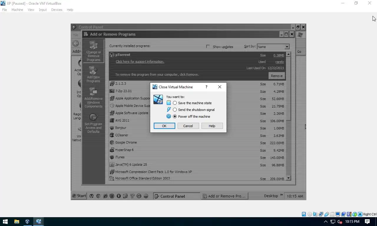Open VirtualBox Manager from the Windows taskbar
This screenshot has height=226, width=377.
(27, 222)
